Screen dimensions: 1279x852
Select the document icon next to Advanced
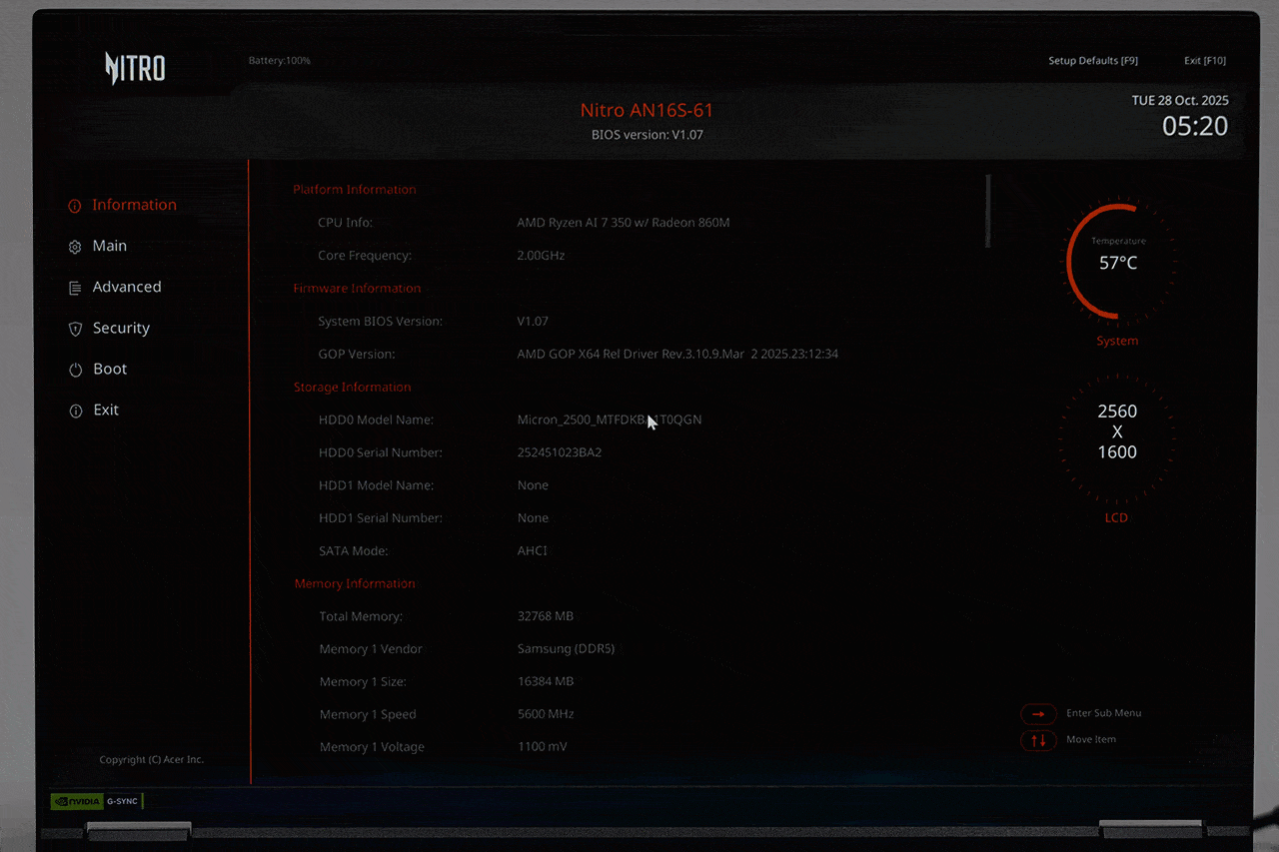click(x=74, y=287)
